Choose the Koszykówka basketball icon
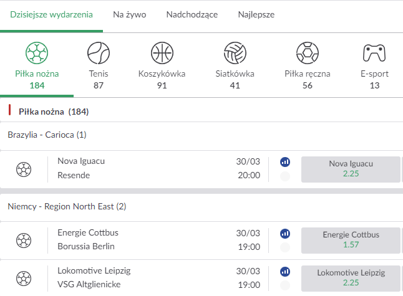The width and height of the screenshot is (403, 296). pos(162,54)
